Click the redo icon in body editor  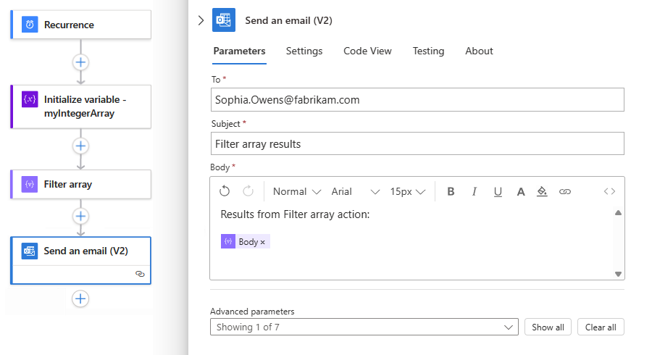pyautogui.click(x=248, y=191)
